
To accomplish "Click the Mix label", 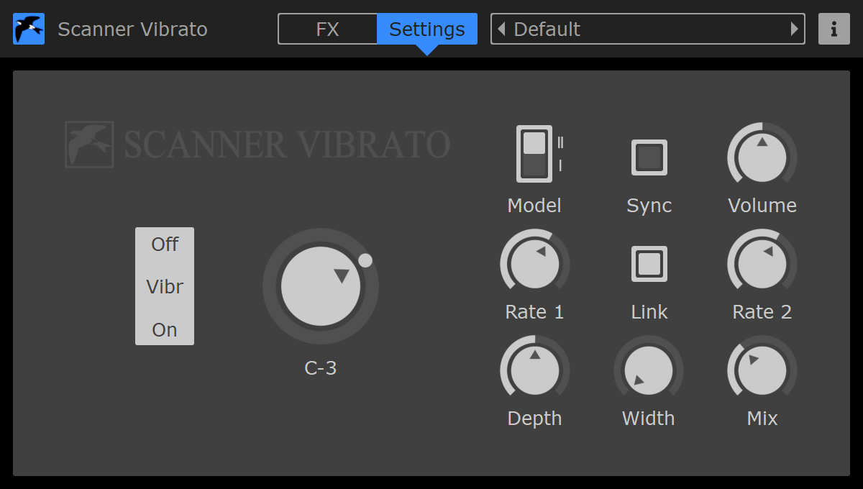I will (x=762, y=419).
